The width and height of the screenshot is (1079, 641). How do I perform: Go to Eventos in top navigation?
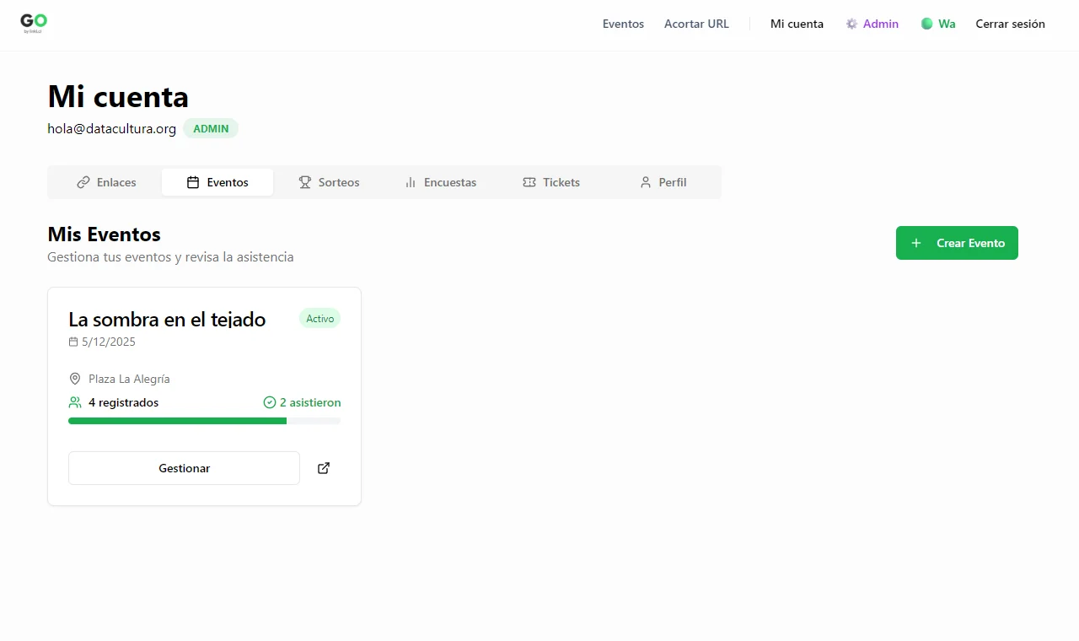[x=623, y=24]
